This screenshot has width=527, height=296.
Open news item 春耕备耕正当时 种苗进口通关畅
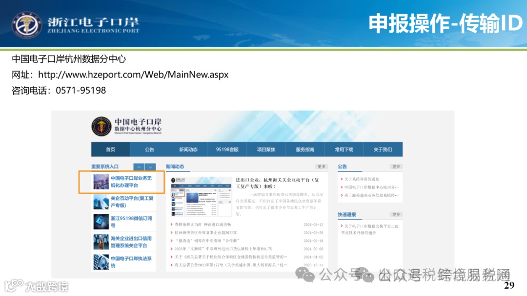coord(203,224)
